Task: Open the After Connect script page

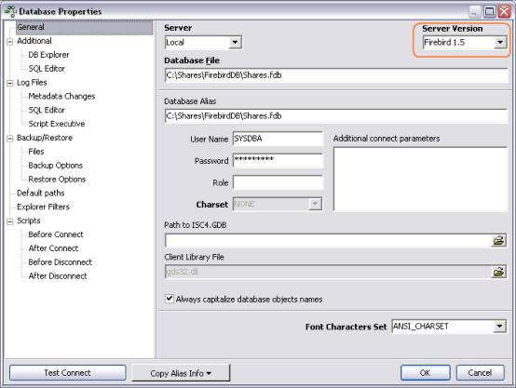Action: (x=53, y=248)
